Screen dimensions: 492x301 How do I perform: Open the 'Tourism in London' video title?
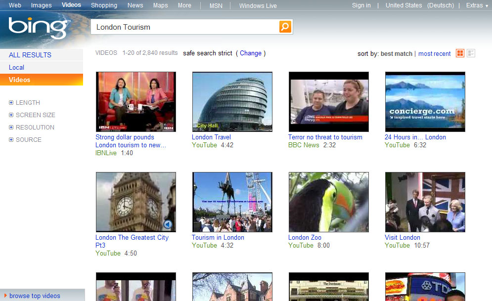click(218, 237)
